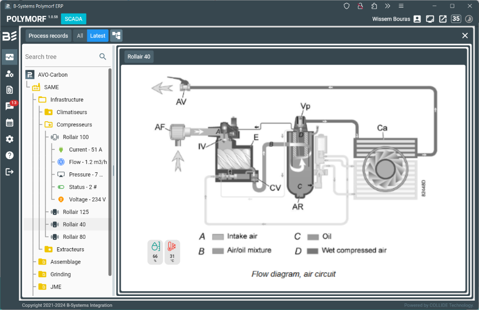Click the shield icon in title bar

click(347, 6)
